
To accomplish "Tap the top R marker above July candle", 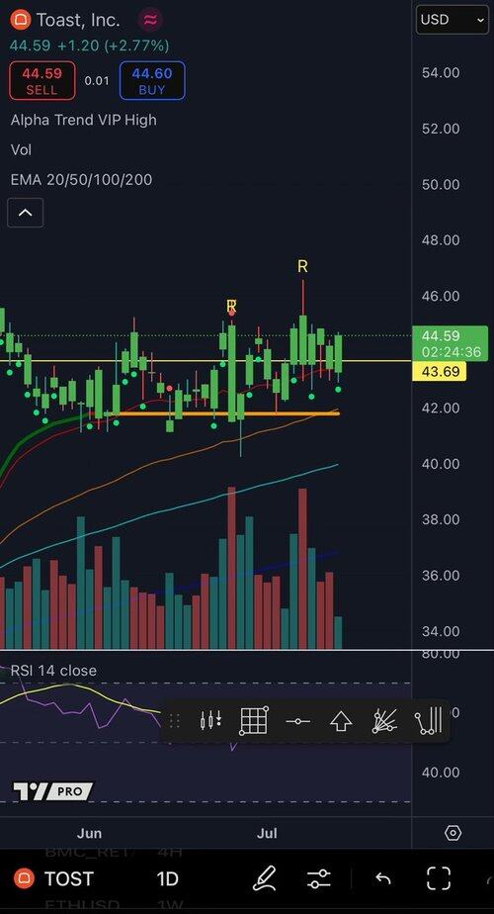I will click(x=302, y=267).
